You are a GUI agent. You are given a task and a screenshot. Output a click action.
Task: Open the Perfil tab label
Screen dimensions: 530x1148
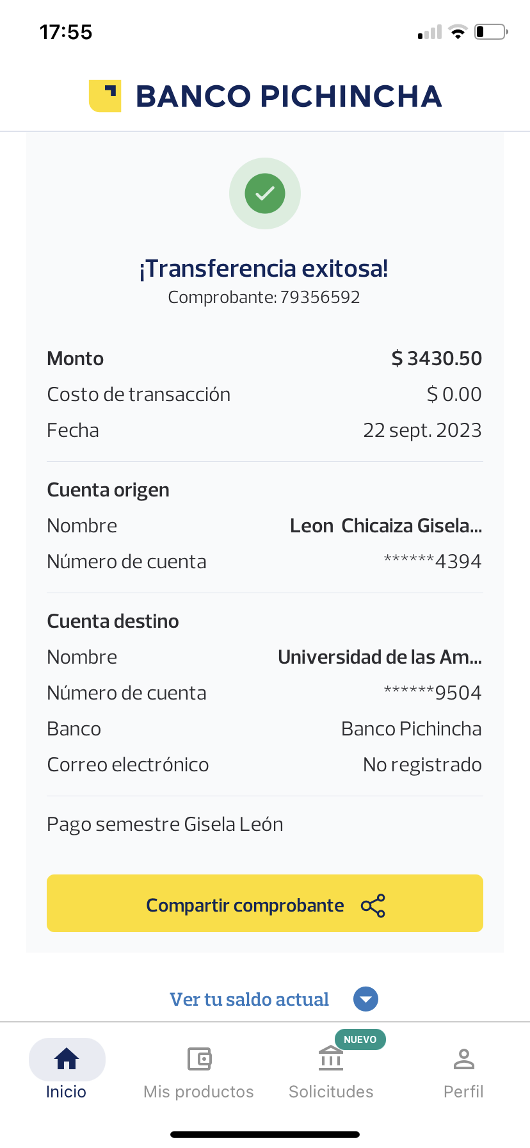[463, 1092]
